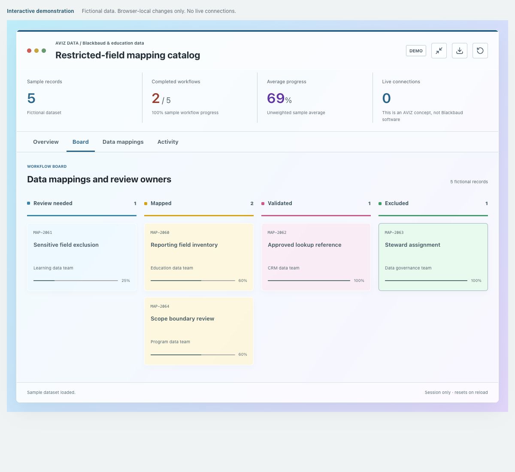Click the 5 fictional records count
The image size is (515, 472).
pos(469,182)
